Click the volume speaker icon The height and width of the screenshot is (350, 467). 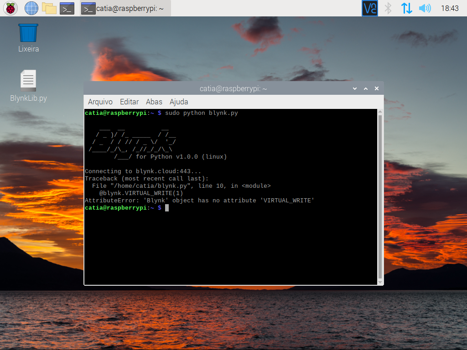[425, 8]
